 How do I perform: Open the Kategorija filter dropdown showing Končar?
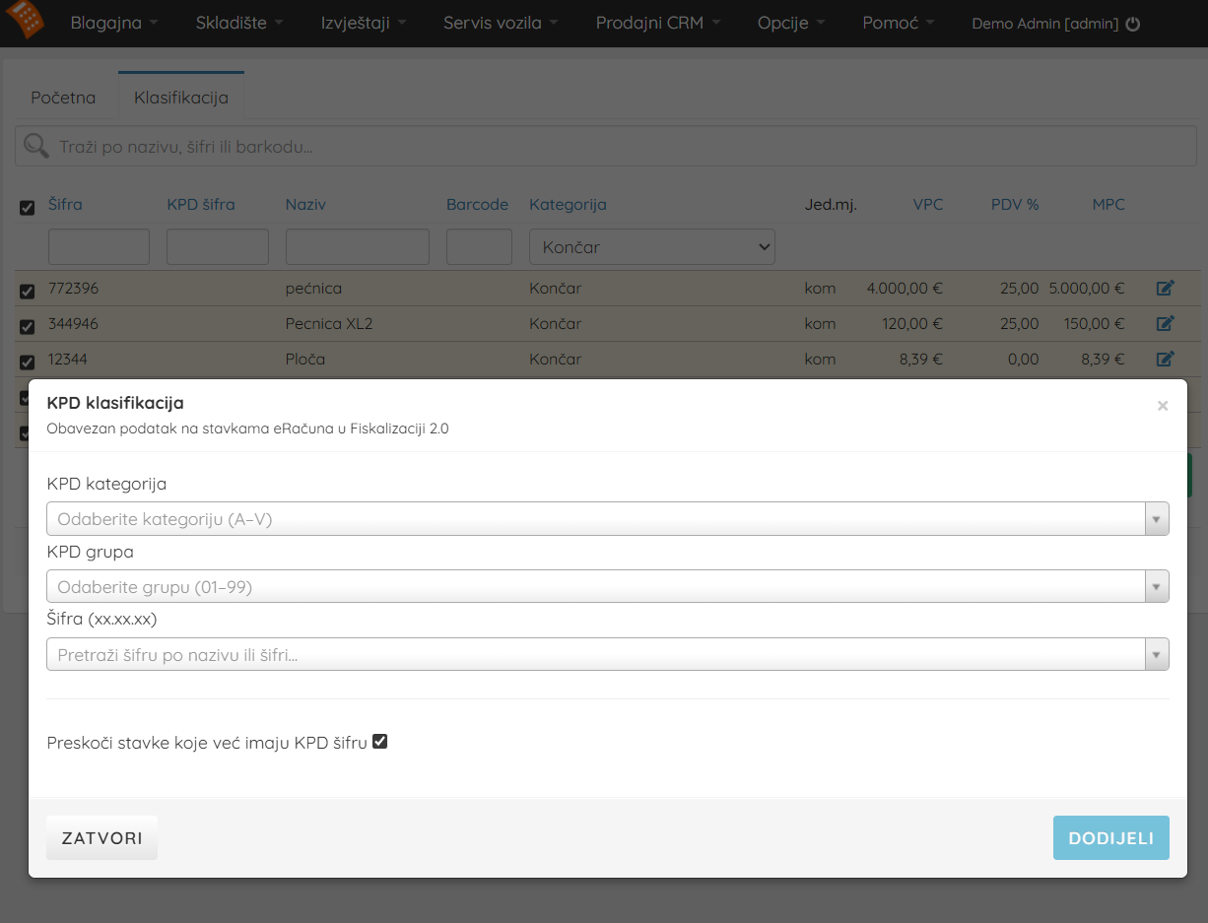click(652, 247)
